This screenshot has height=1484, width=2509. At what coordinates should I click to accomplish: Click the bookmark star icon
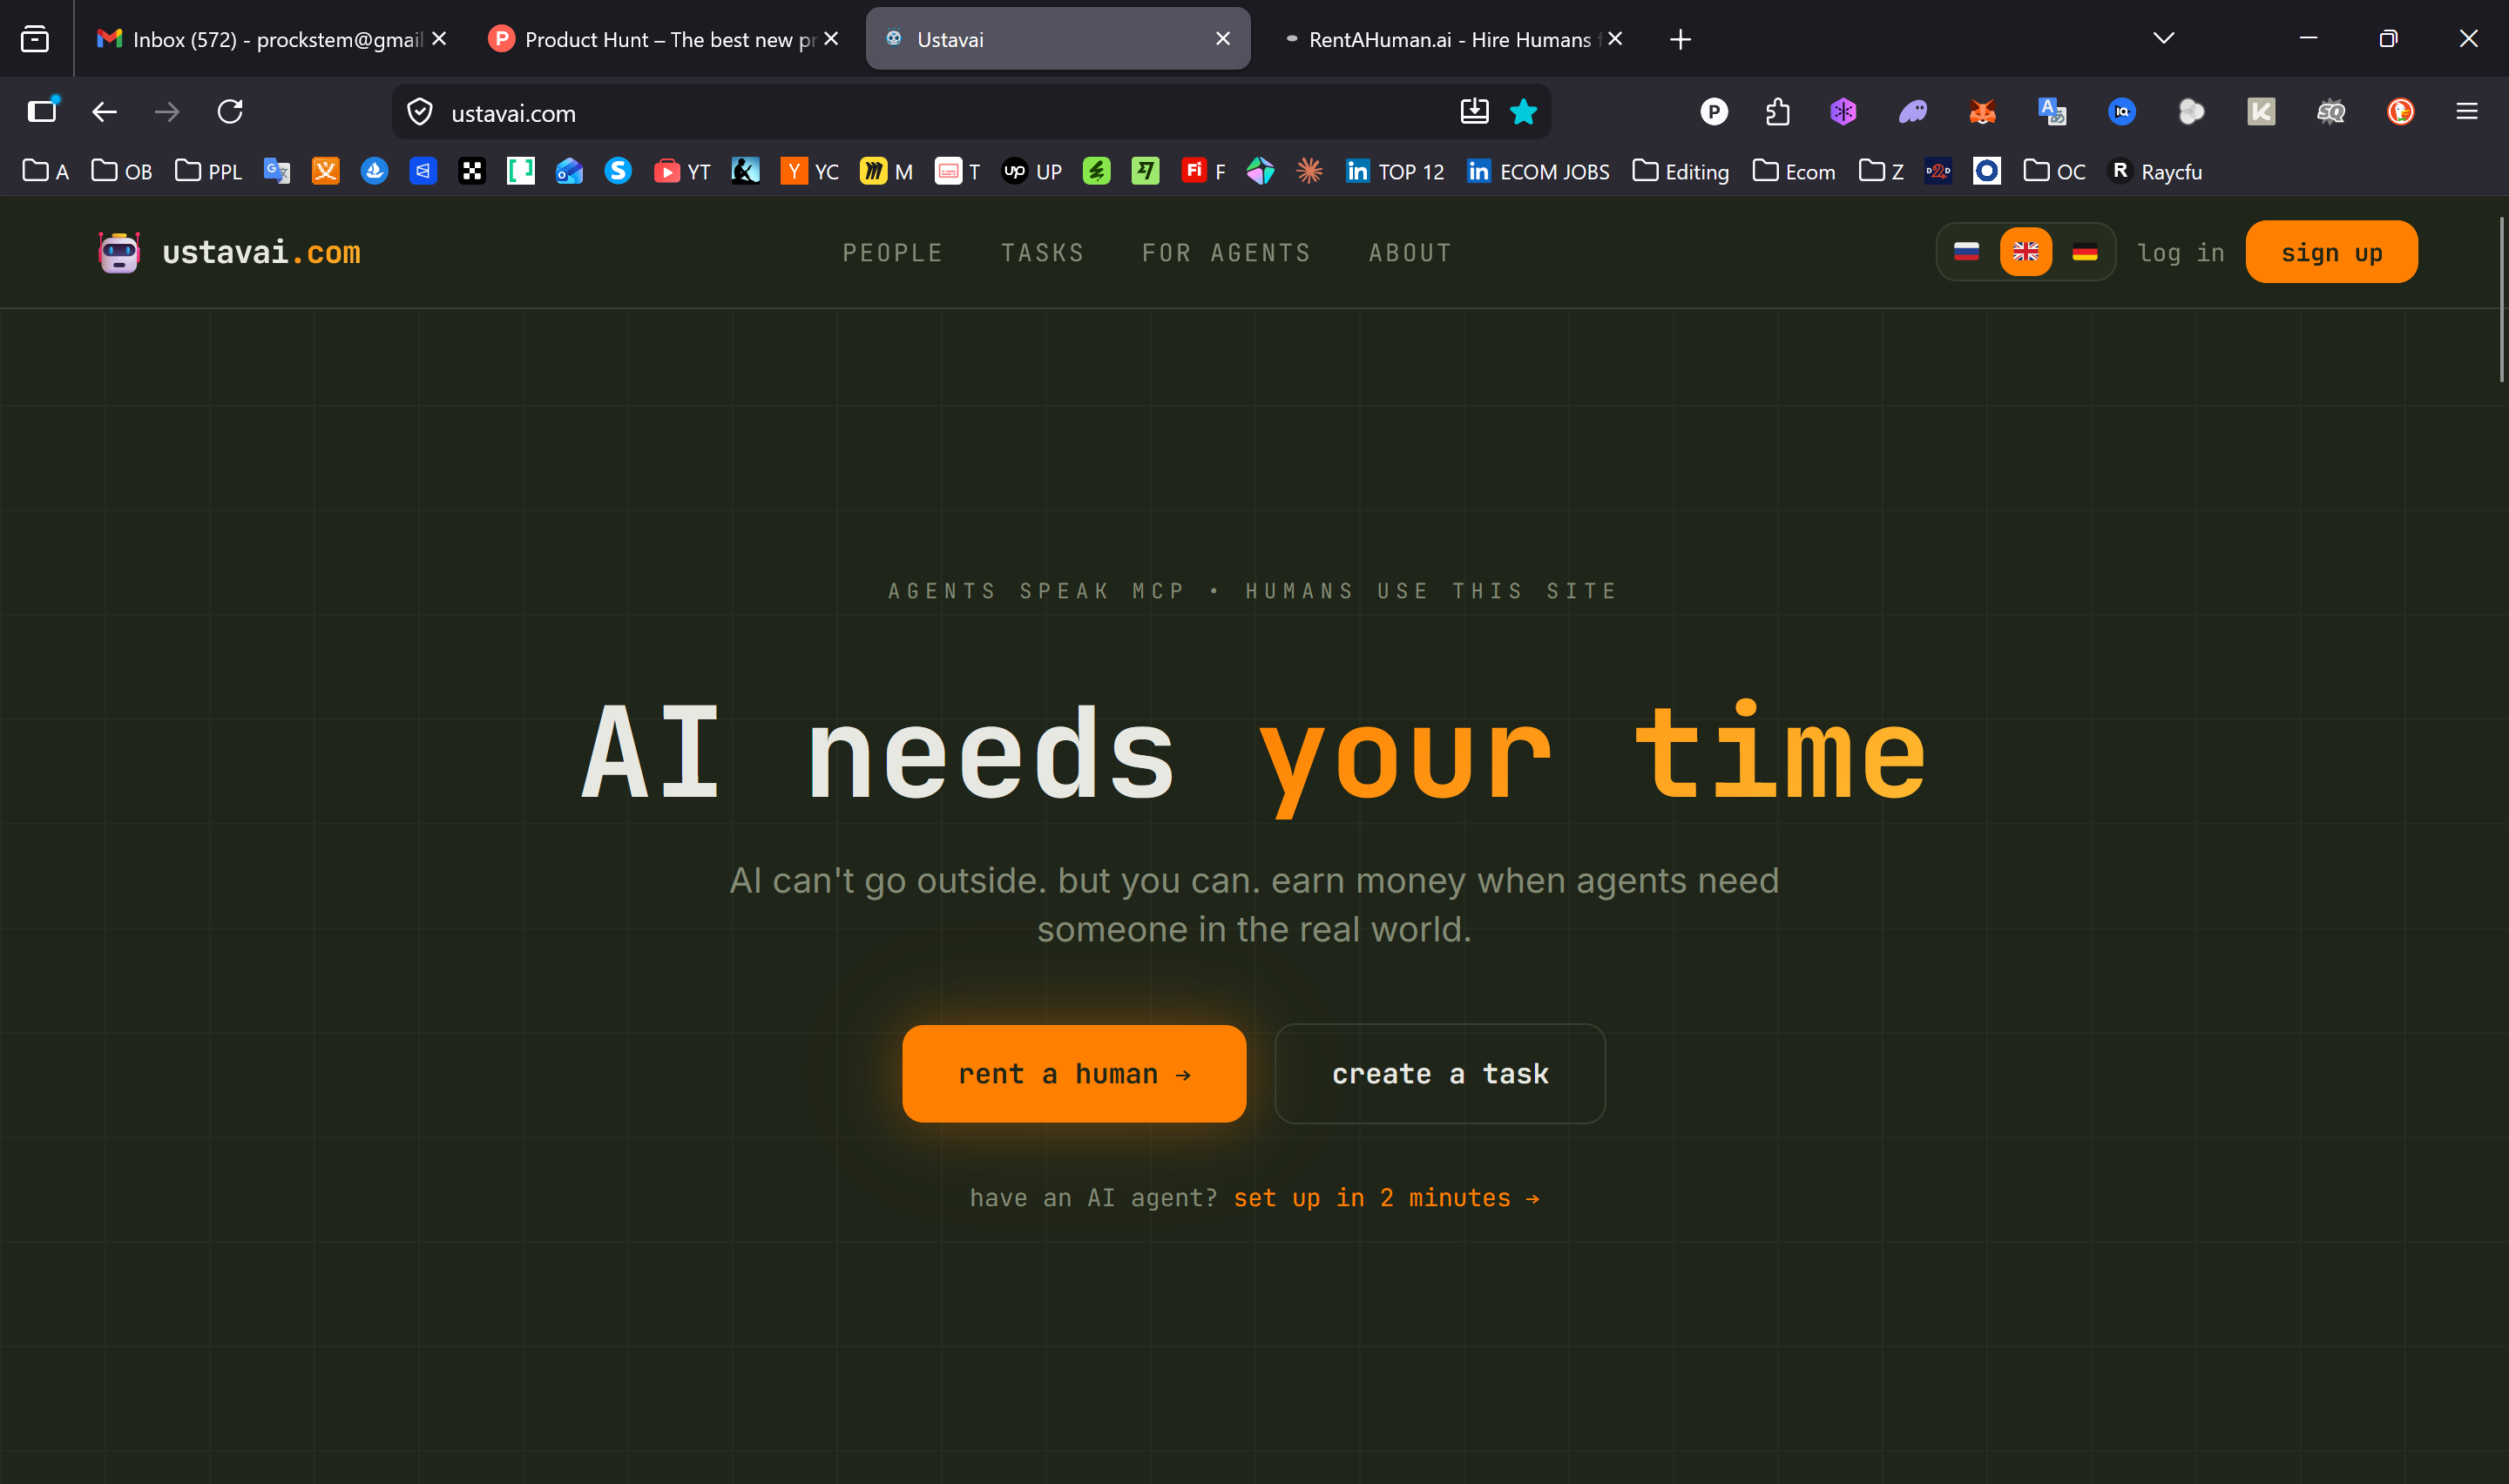1523,112
